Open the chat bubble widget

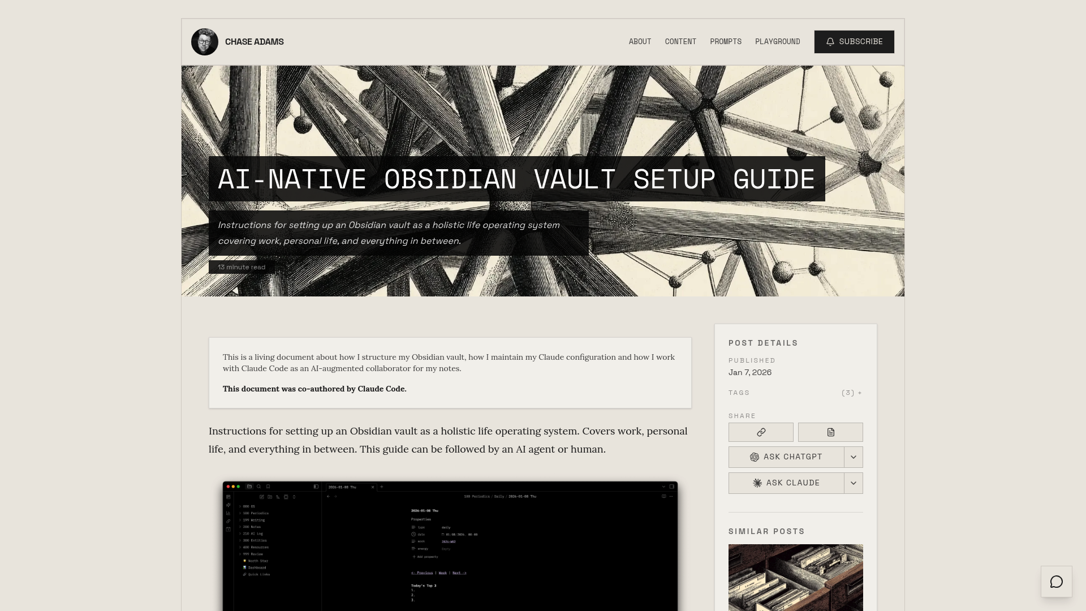click(1057, 582)
